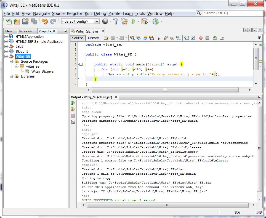The height and width of the screenshot is (218, 266).
Task: Click the Comment lines icon
Action: pyautogui.click(x=215, y=38)
